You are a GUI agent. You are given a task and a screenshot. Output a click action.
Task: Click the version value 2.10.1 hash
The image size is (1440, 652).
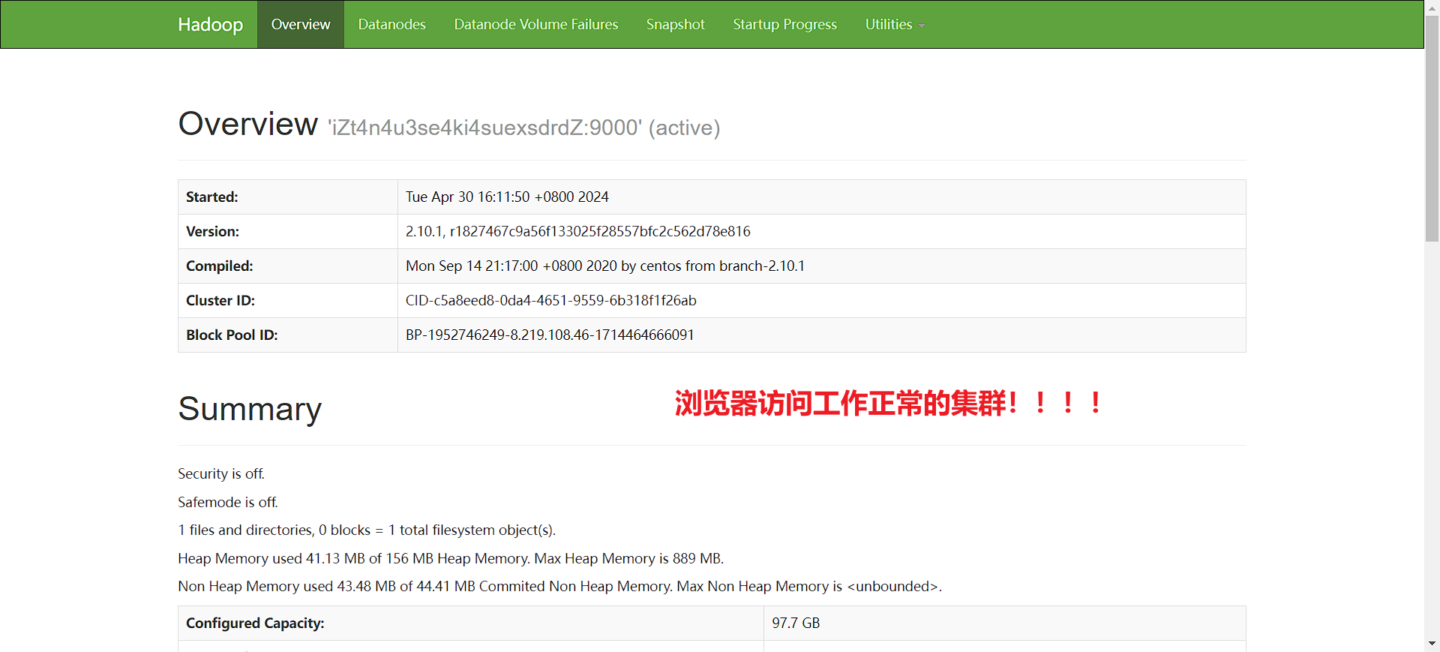coord(577,231)
